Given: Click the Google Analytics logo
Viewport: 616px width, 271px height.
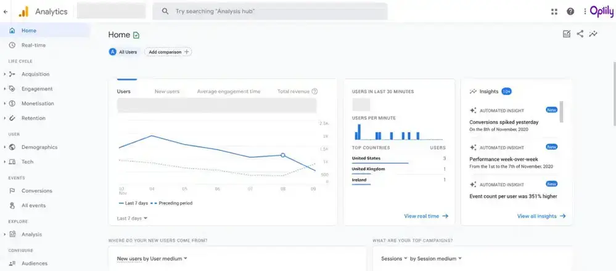Looking at the screenshot, I should click(x=23, y=12).
